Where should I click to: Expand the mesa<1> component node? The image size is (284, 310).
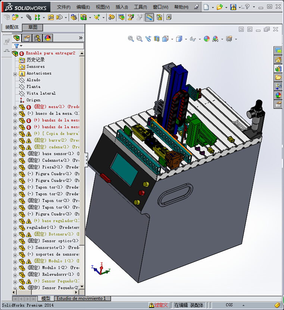(x=15, y=108)
